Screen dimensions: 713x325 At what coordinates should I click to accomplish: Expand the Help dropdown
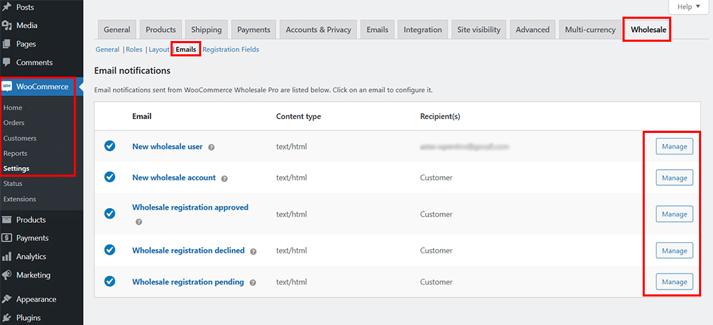tap(689, 7)
